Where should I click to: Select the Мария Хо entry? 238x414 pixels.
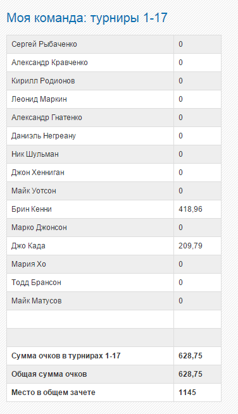click(28, 264)
